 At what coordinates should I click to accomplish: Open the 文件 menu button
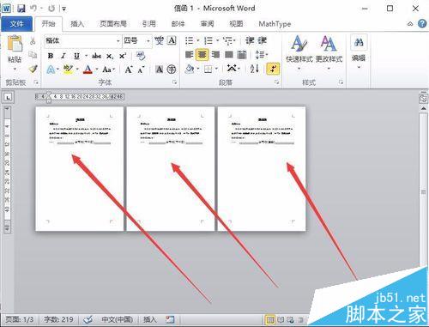[16, 24]
